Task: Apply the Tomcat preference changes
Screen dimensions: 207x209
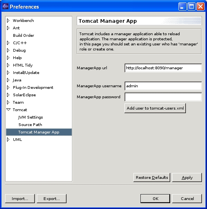Action: [x=187, y=178]
